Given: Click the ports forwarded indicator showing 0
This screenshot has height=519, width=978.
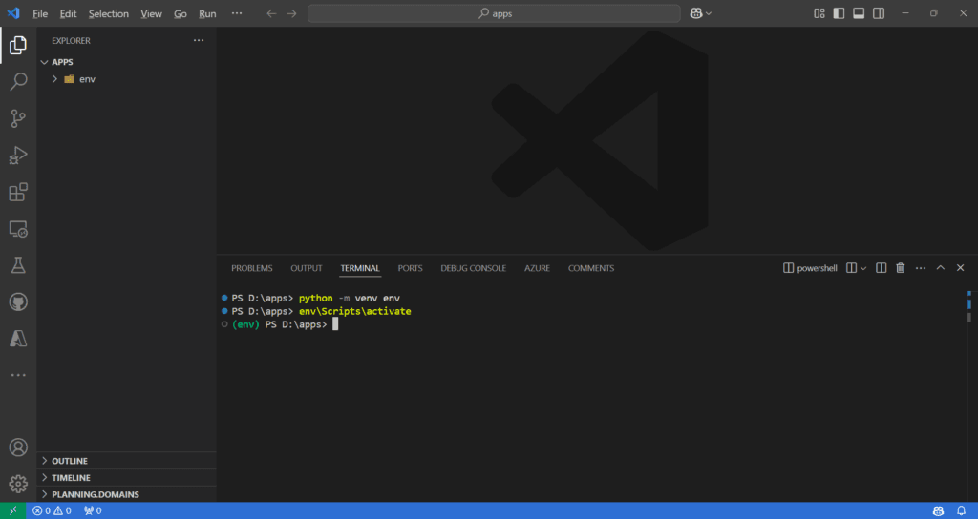Looking at the screenshot, I should [x=93, y=511].
